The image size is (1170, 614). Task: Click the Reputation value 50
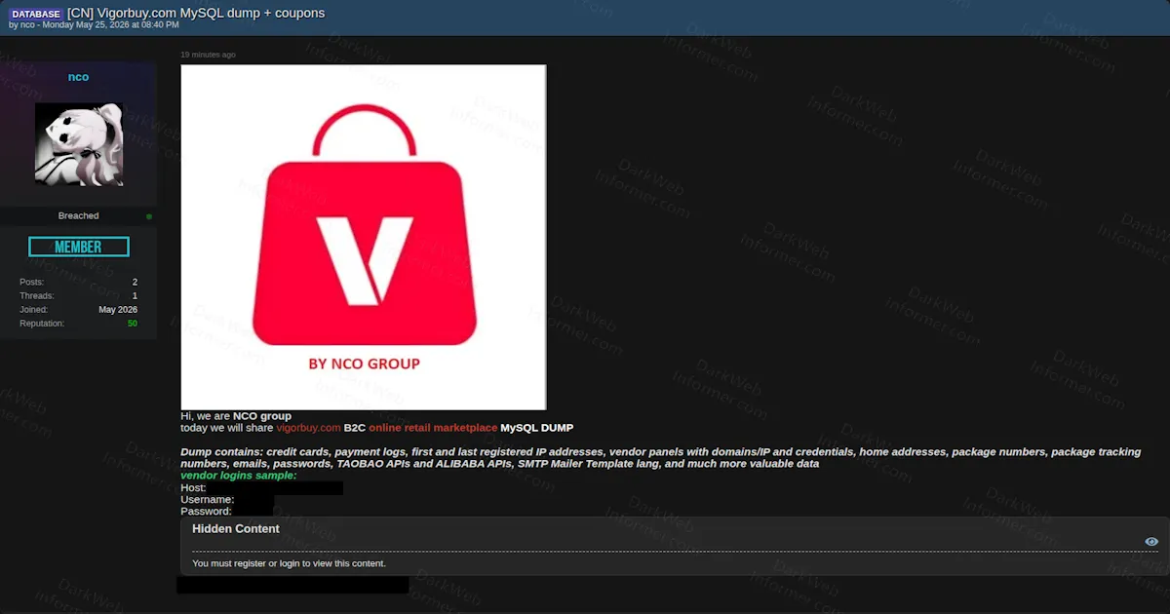(x=133, y=323)
